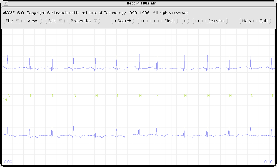277x167 pixels.
Task: Open the Edit menu
Action: [55, 21]
